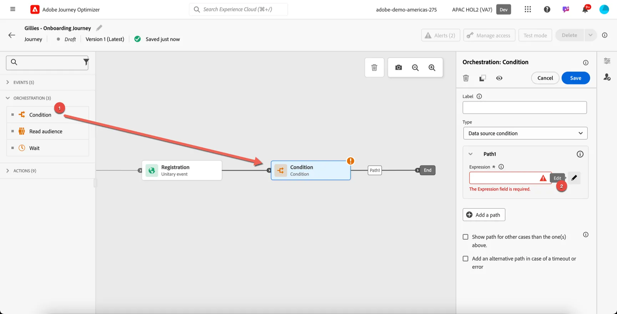Duplicate the condition activity using copy icon
Screen dimensions: 617x314
point(482,78)
